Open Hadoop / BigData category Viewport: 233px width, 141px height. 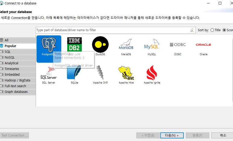point(18,80)
